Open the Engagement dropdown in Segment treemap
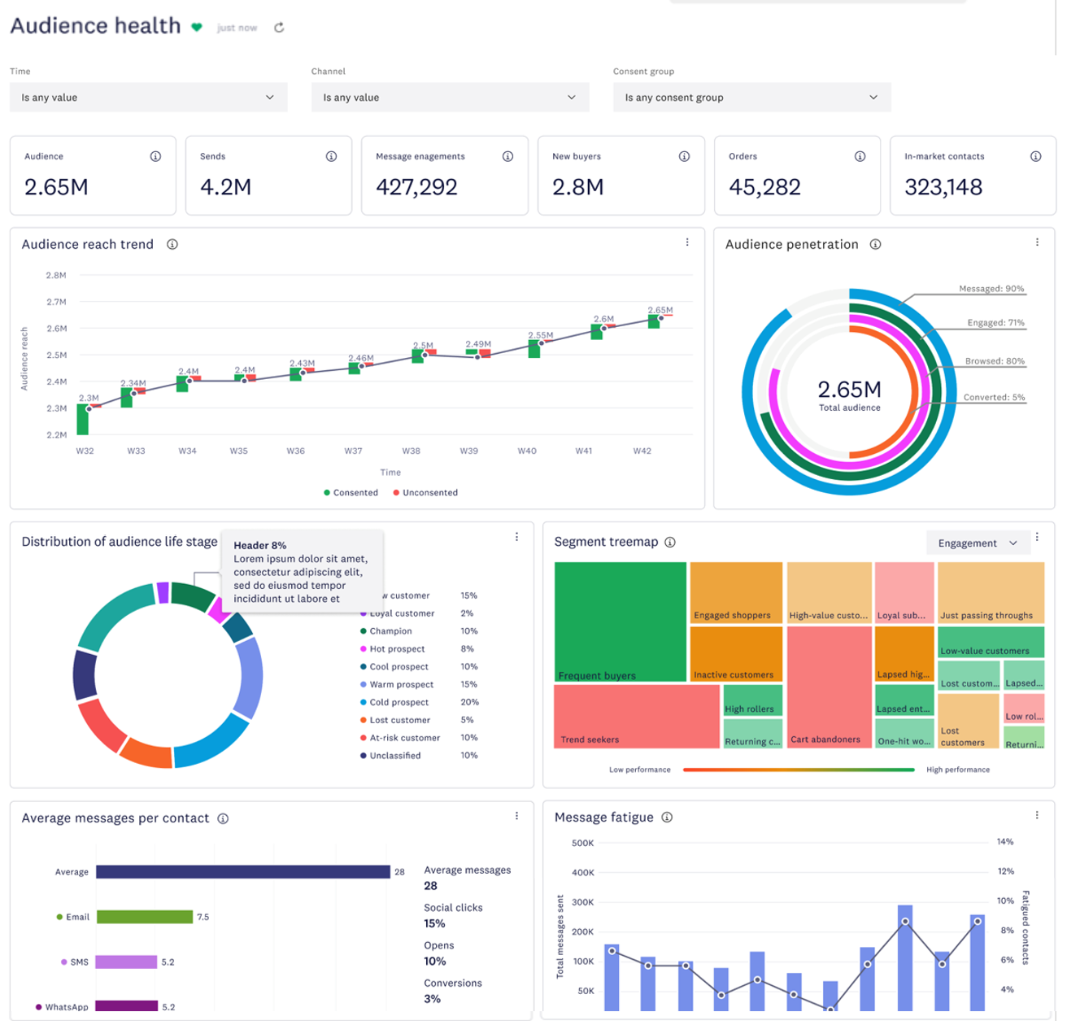Screen dimensions: 1067x1025 pyautogui.click(x=977, y=543)
